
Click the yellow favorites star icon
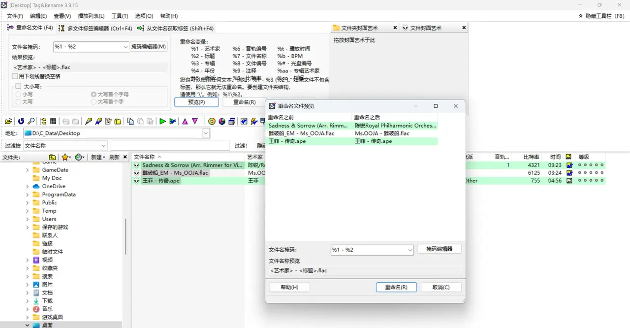coord(65,157)
